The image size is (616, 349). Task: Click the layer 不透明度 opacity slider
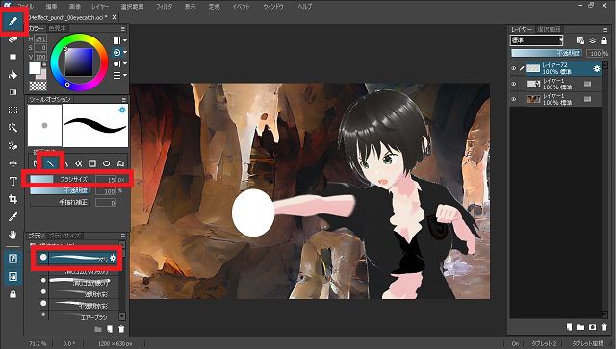[x=548, y=53]
